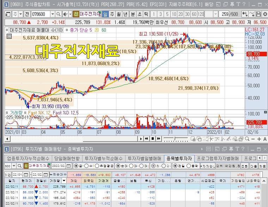Select the 전일 radio button
268x207 pixels.
click(175, 166)
